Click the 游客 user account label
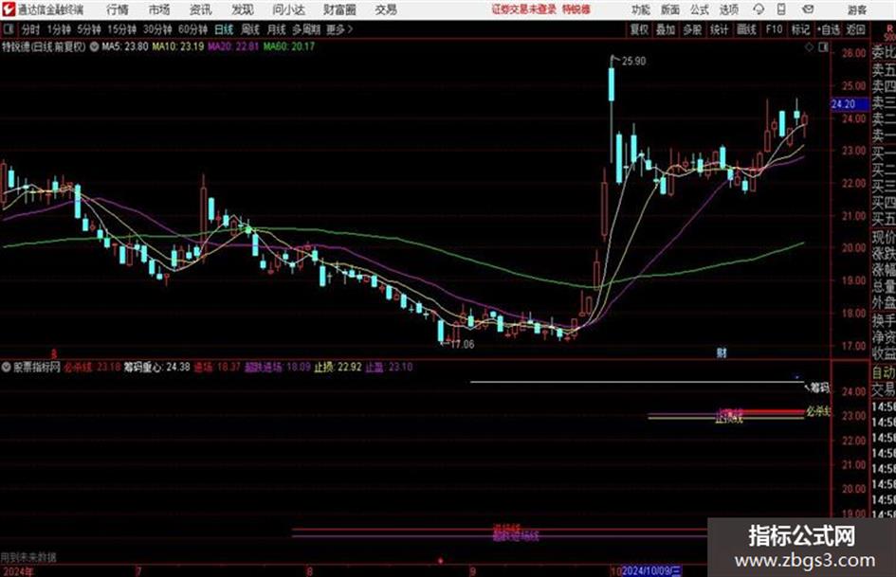The image size is (896, 577). [856, 9]
